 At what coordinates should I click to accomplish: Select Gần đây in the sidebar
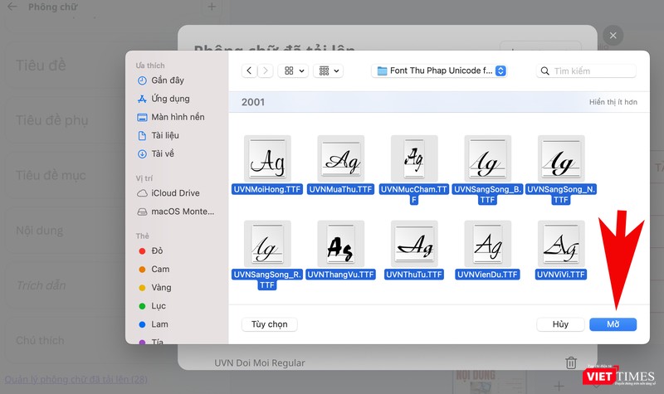click(x=167, y=80)
